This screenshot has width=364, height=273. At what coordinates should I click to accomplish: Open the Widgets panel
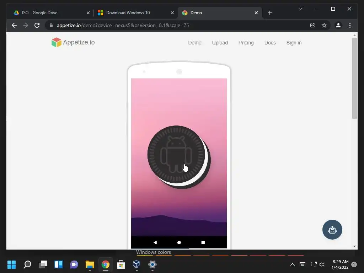coord(59,264)
